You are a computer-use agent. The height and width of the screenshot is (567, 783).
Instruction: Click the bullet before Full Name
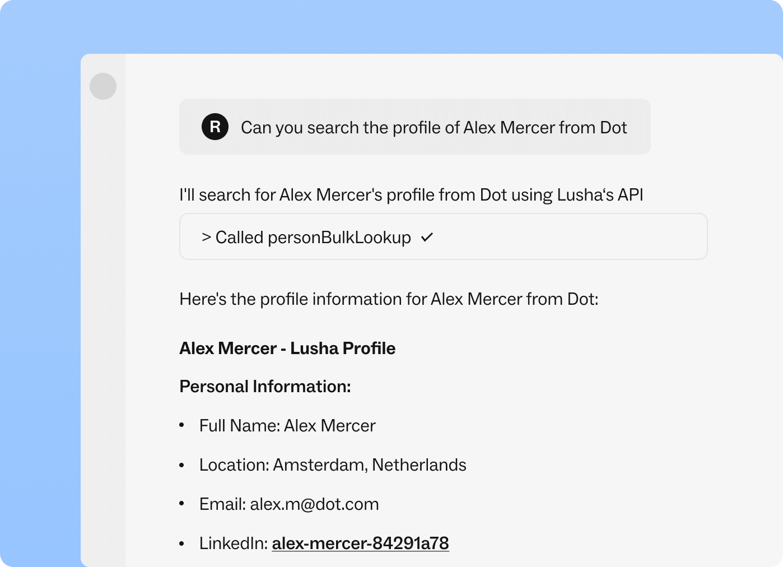(x=181, y=425)
